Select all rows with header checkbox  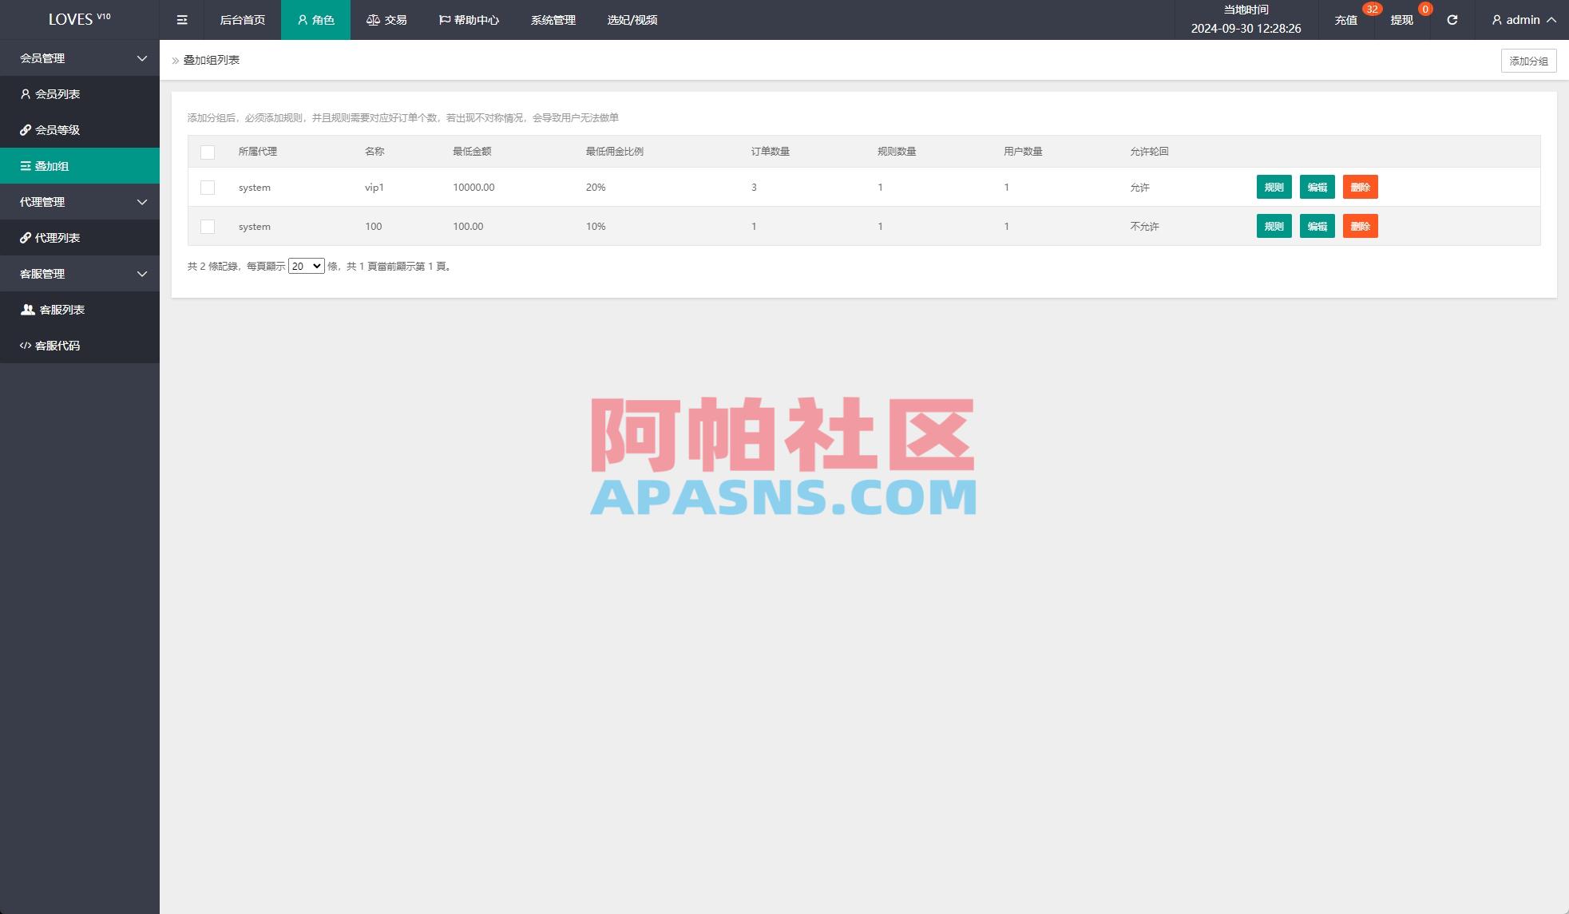tap(208, 152)
